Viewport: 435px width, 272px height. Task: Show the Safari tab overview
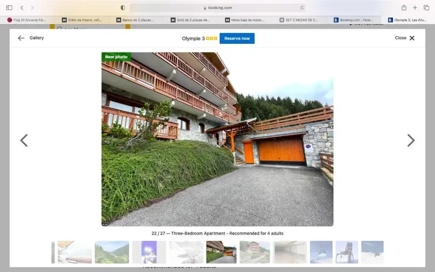click(427, 8)
